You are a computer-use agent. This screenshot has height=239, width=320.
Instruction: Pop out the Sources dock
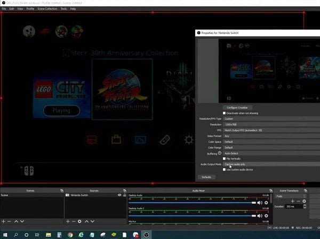pos(125,190)
